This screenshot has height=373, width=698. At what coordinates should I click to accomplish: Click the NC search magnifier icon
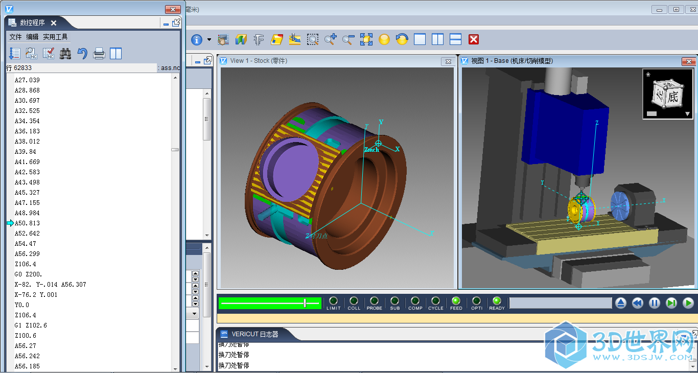31,53
